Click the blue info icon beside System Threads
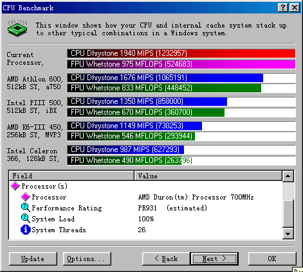Viewport: 303px width, 272px height. 25,230
